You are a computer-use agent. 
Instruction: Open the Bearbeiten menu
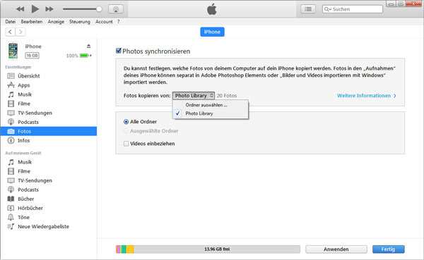pos(32,22)
